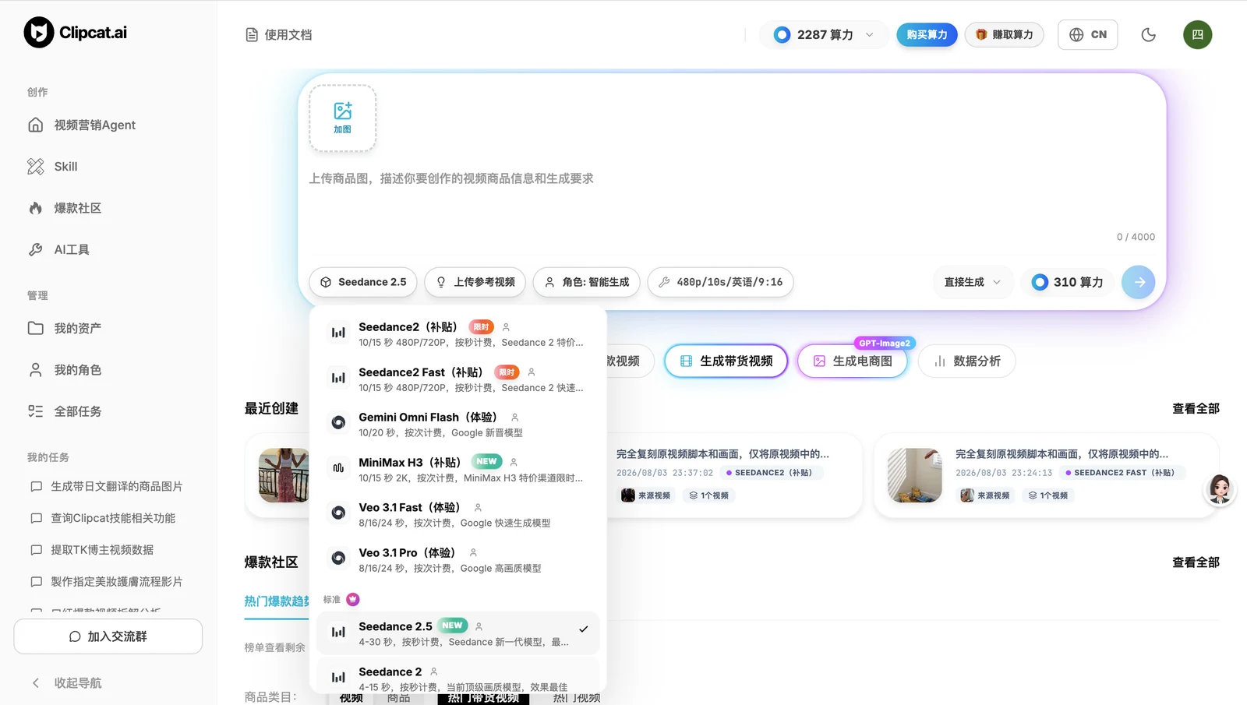Select model Seedance 2 in list
1247x705 pixels.
click(458, 676)
